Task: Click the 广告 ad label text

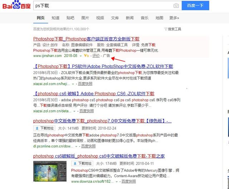Action: point(107,55)
